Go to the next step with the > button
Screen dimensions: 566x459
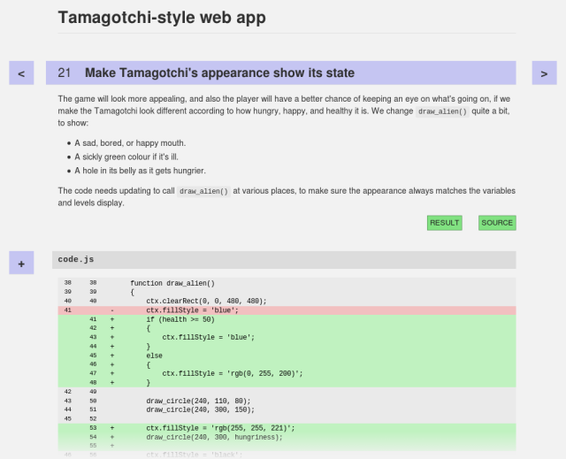point(545,73)
